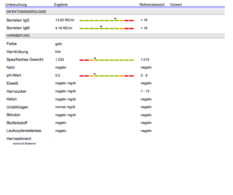Click the Ergebnis column header
The width and height of the screenshot is (233, 195).
click(x=61, y=5)
